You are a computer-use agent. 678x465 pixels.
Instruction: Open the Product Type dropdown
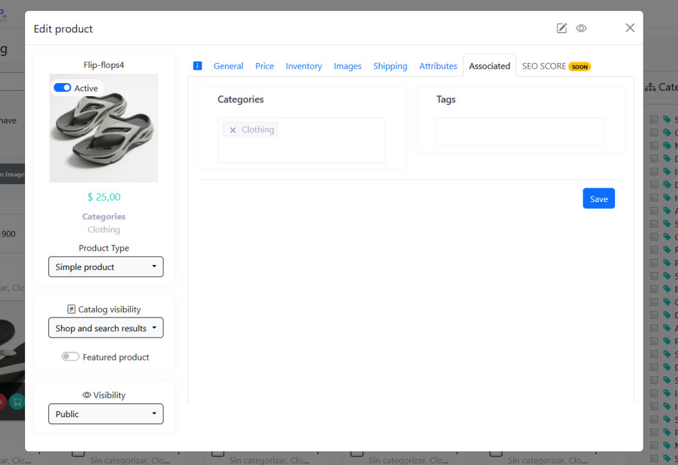coord(106,267)
